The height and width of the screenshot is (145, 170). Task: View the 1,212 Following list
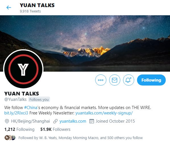coord(19,129)
